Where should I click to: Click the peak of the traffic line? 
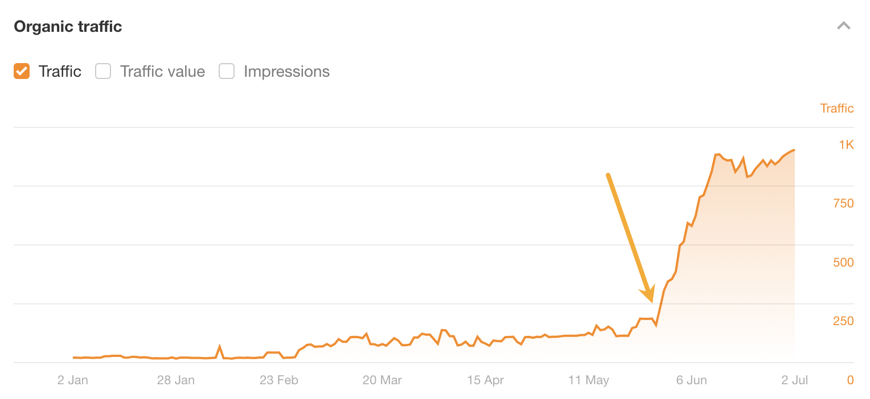point(795,150)
